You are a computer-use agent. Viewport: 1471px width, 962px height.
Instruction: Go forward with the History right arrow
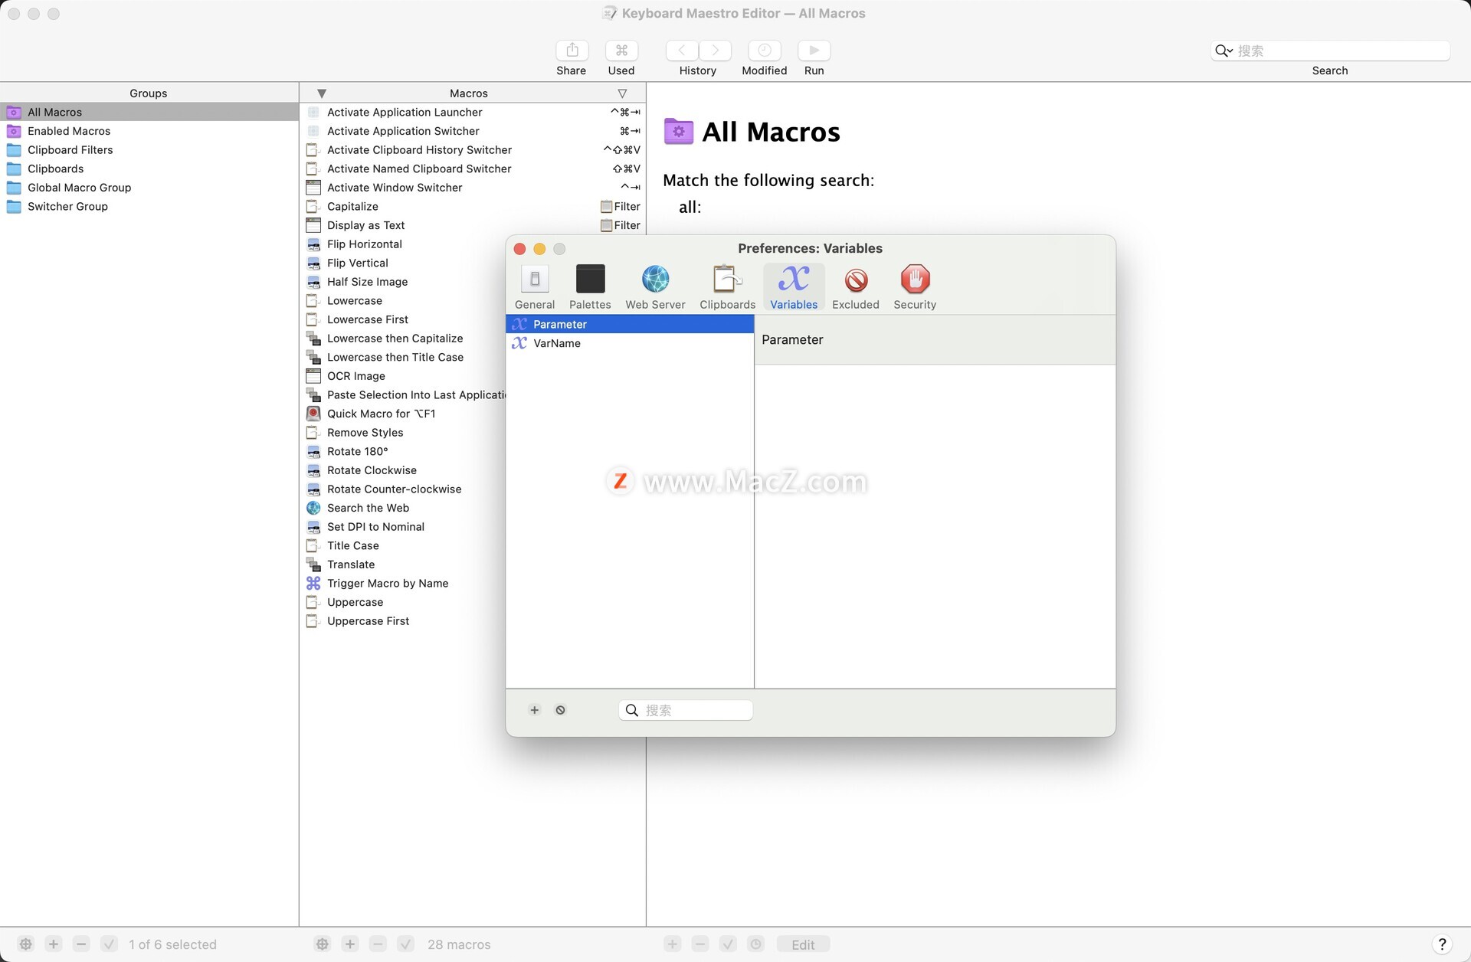[715, 51]
